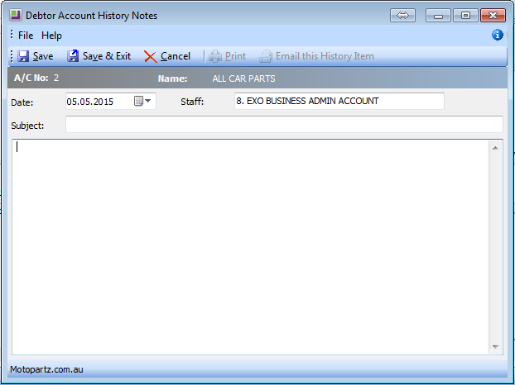Open the Help menu

pyautogui.click(x=51, y=36)
